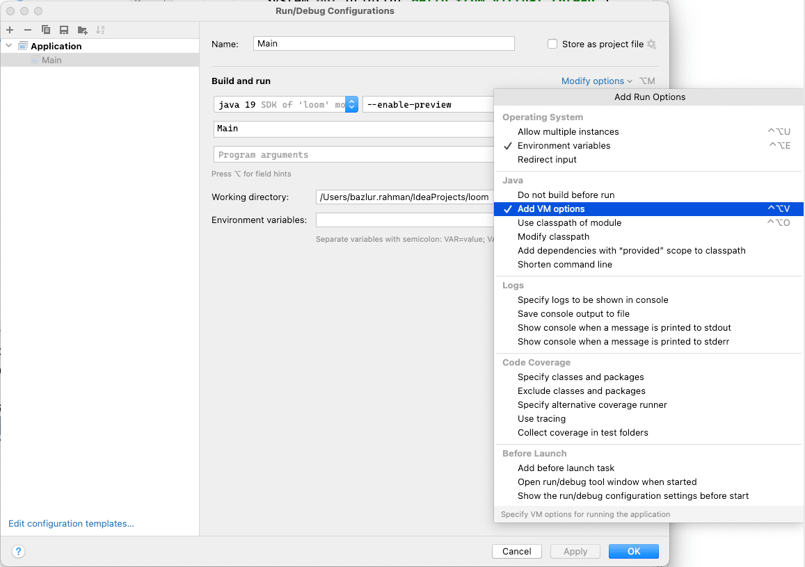The height and width of the screenshot is (567, 805).
Task: Create a new folder with folder-plus icon
Action: pos(82,30)
